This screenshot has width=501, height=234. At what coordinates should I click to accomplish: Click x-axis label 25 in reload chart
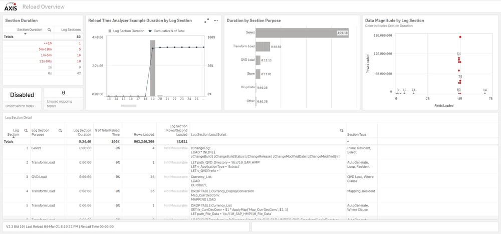click(196, 99)
